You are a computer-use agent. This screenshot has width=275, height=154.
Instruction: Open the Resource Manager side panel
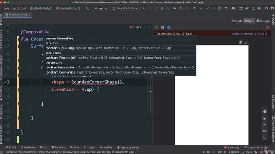point(1,68)
